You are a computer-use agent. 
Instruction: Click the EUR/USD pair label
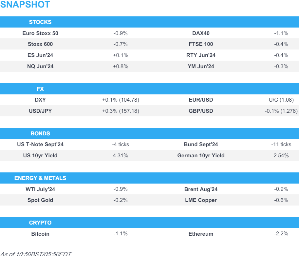point(201,100)
